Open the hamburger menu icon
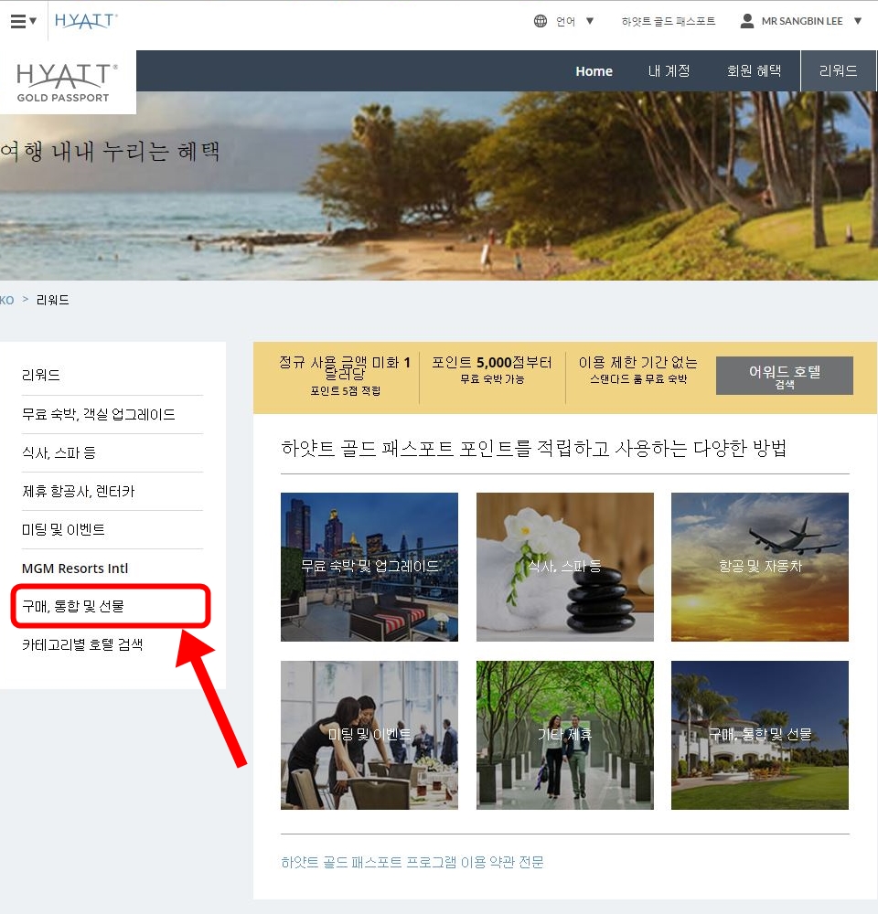This screenshot has width=878, height=914. 18,21
